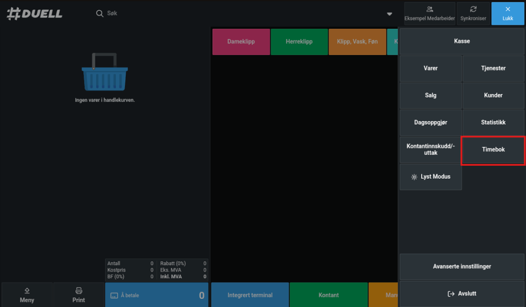The width and height of the screenshot is (526, 307).
Task: Click the Duell logo
Action: click(x=34, y=14)
